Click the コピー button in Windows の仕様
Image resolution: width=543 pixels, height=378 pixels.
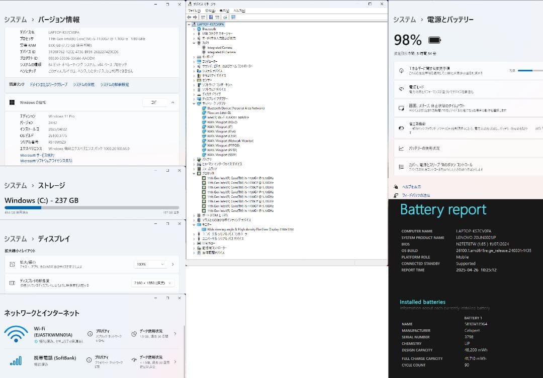(x=156, y=102)
